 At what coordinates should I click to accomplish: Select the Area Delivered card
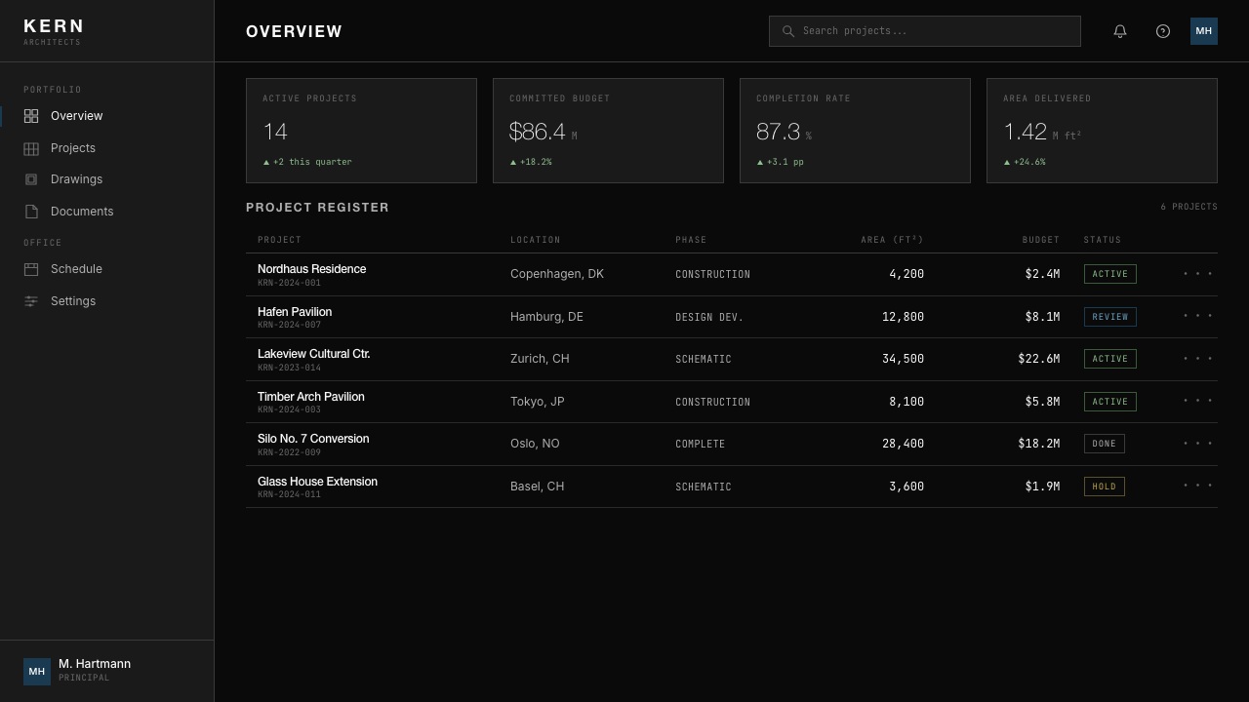pyautogui.click(x=1102, y=131)
